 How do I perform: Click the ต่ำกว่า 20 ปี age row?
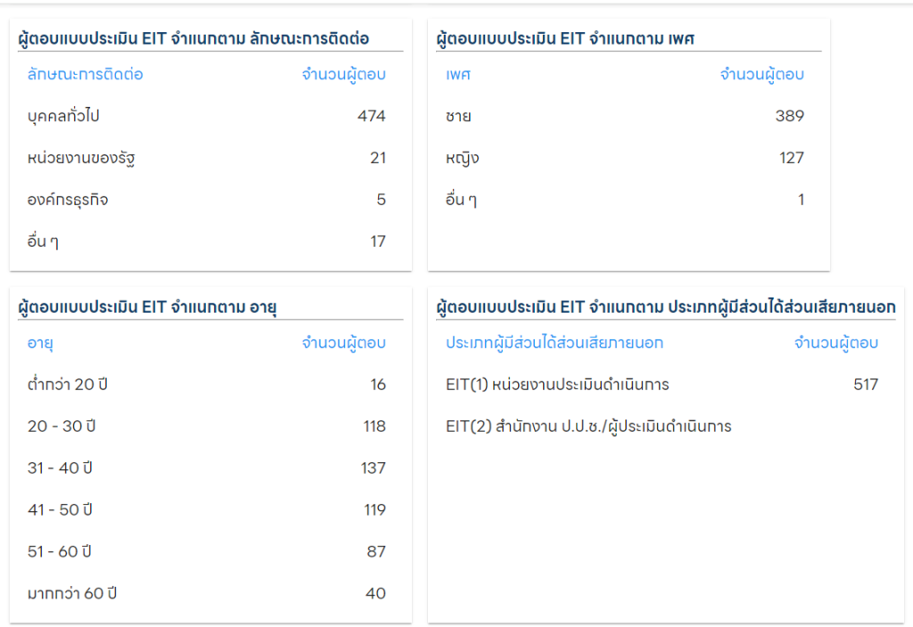tap(73, 385)
